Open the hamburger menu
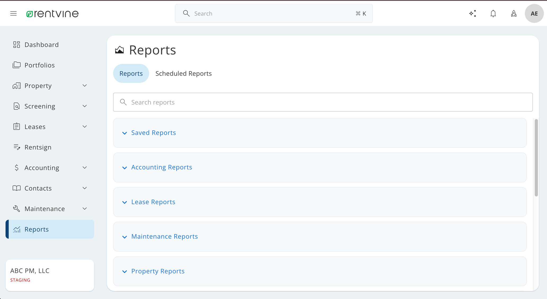The width and height of the screenshot is (547, 299). [x=13, y=13]
